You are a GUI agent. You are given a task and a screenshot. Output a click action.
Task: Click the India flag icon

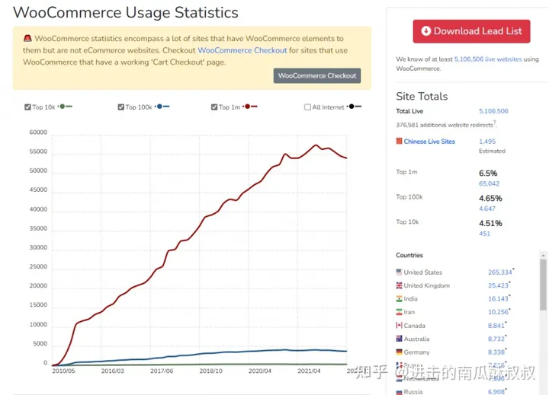coord(399,299)
